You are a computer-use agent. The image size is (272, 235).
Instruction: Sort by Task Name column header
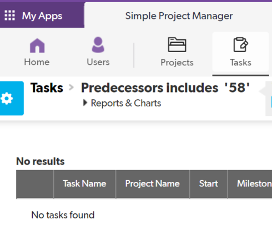[x=84, y=184]
